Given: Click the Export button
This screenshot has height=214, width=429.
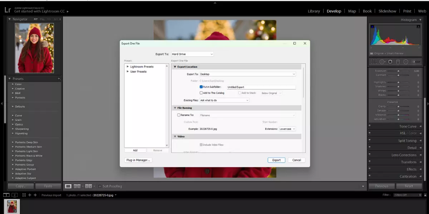Looking at the screenshot, I should point(276,160).
